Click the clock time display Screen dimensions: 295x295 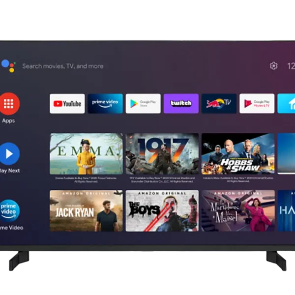[291, 66]
